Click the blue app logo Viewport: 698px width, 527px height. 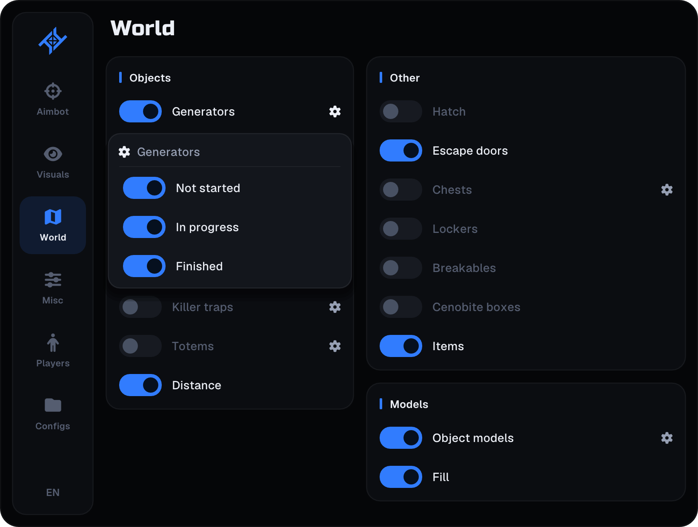[x=53, y=41]
